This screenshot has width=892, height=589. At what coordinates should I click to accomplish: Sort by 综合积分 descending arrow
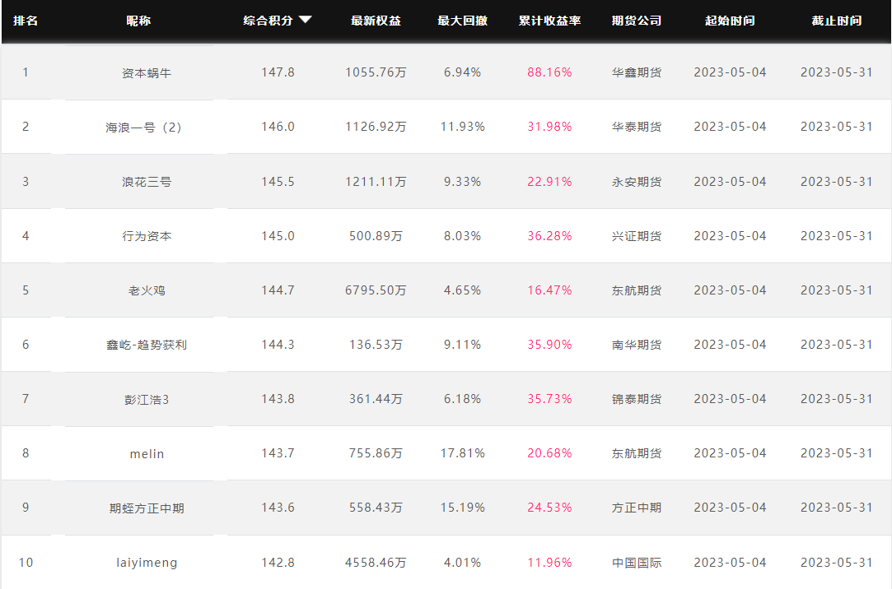tap(306, 20)
